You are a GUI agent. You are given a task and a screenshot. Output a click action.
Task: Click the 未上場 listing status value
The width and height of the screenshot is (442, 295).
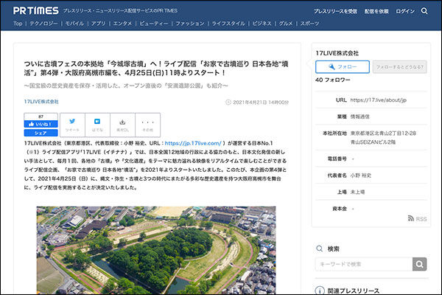tap(357, 192)
